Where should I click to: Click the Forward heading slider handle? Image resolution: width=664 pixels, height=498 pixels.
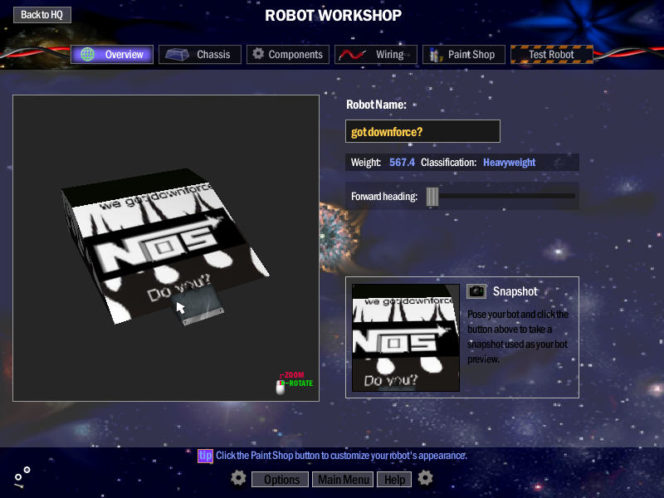tap(432, 197)
